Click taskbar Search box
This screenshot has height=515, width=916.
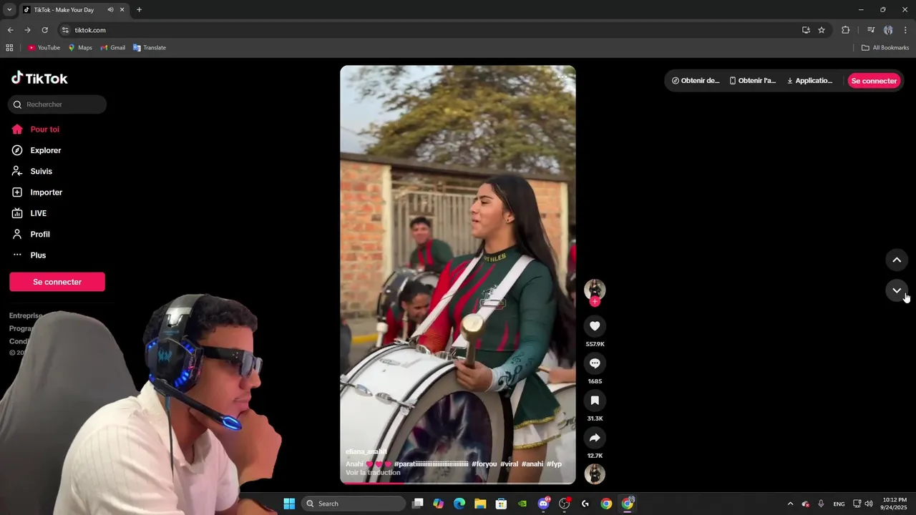[x=354, y=504]
